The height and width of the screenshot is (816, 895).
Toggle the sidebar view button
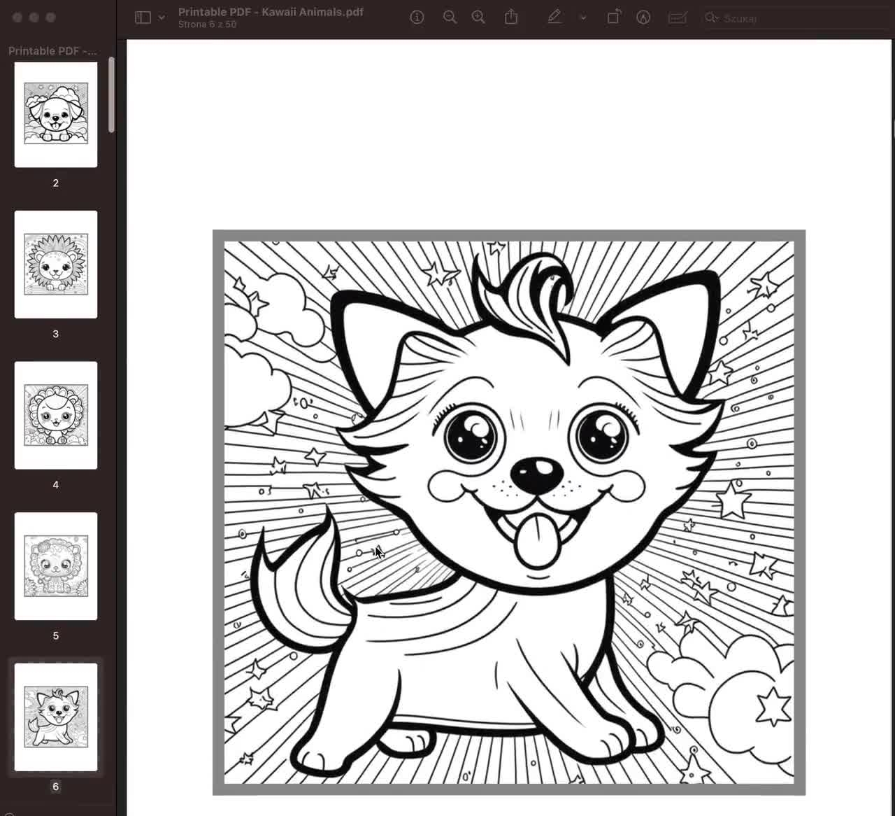[143, 17]
